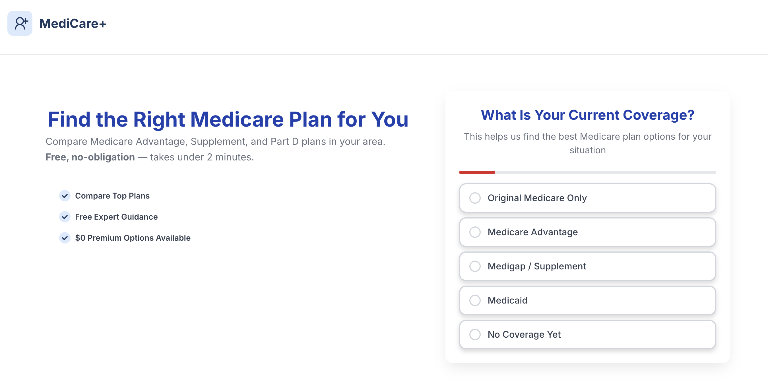
Task: Click the gray unfilled progress bar track
Action: tap(605, 172)
